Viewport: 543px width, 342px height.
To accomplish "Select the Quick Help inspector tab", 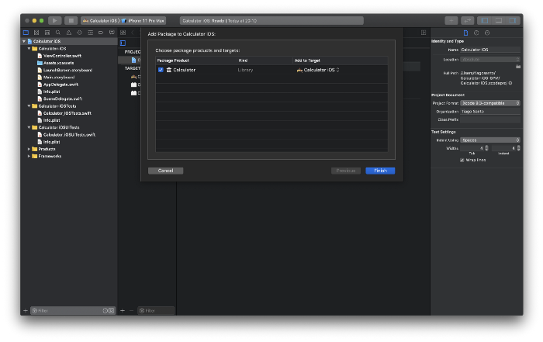I will tap(487, 33).
